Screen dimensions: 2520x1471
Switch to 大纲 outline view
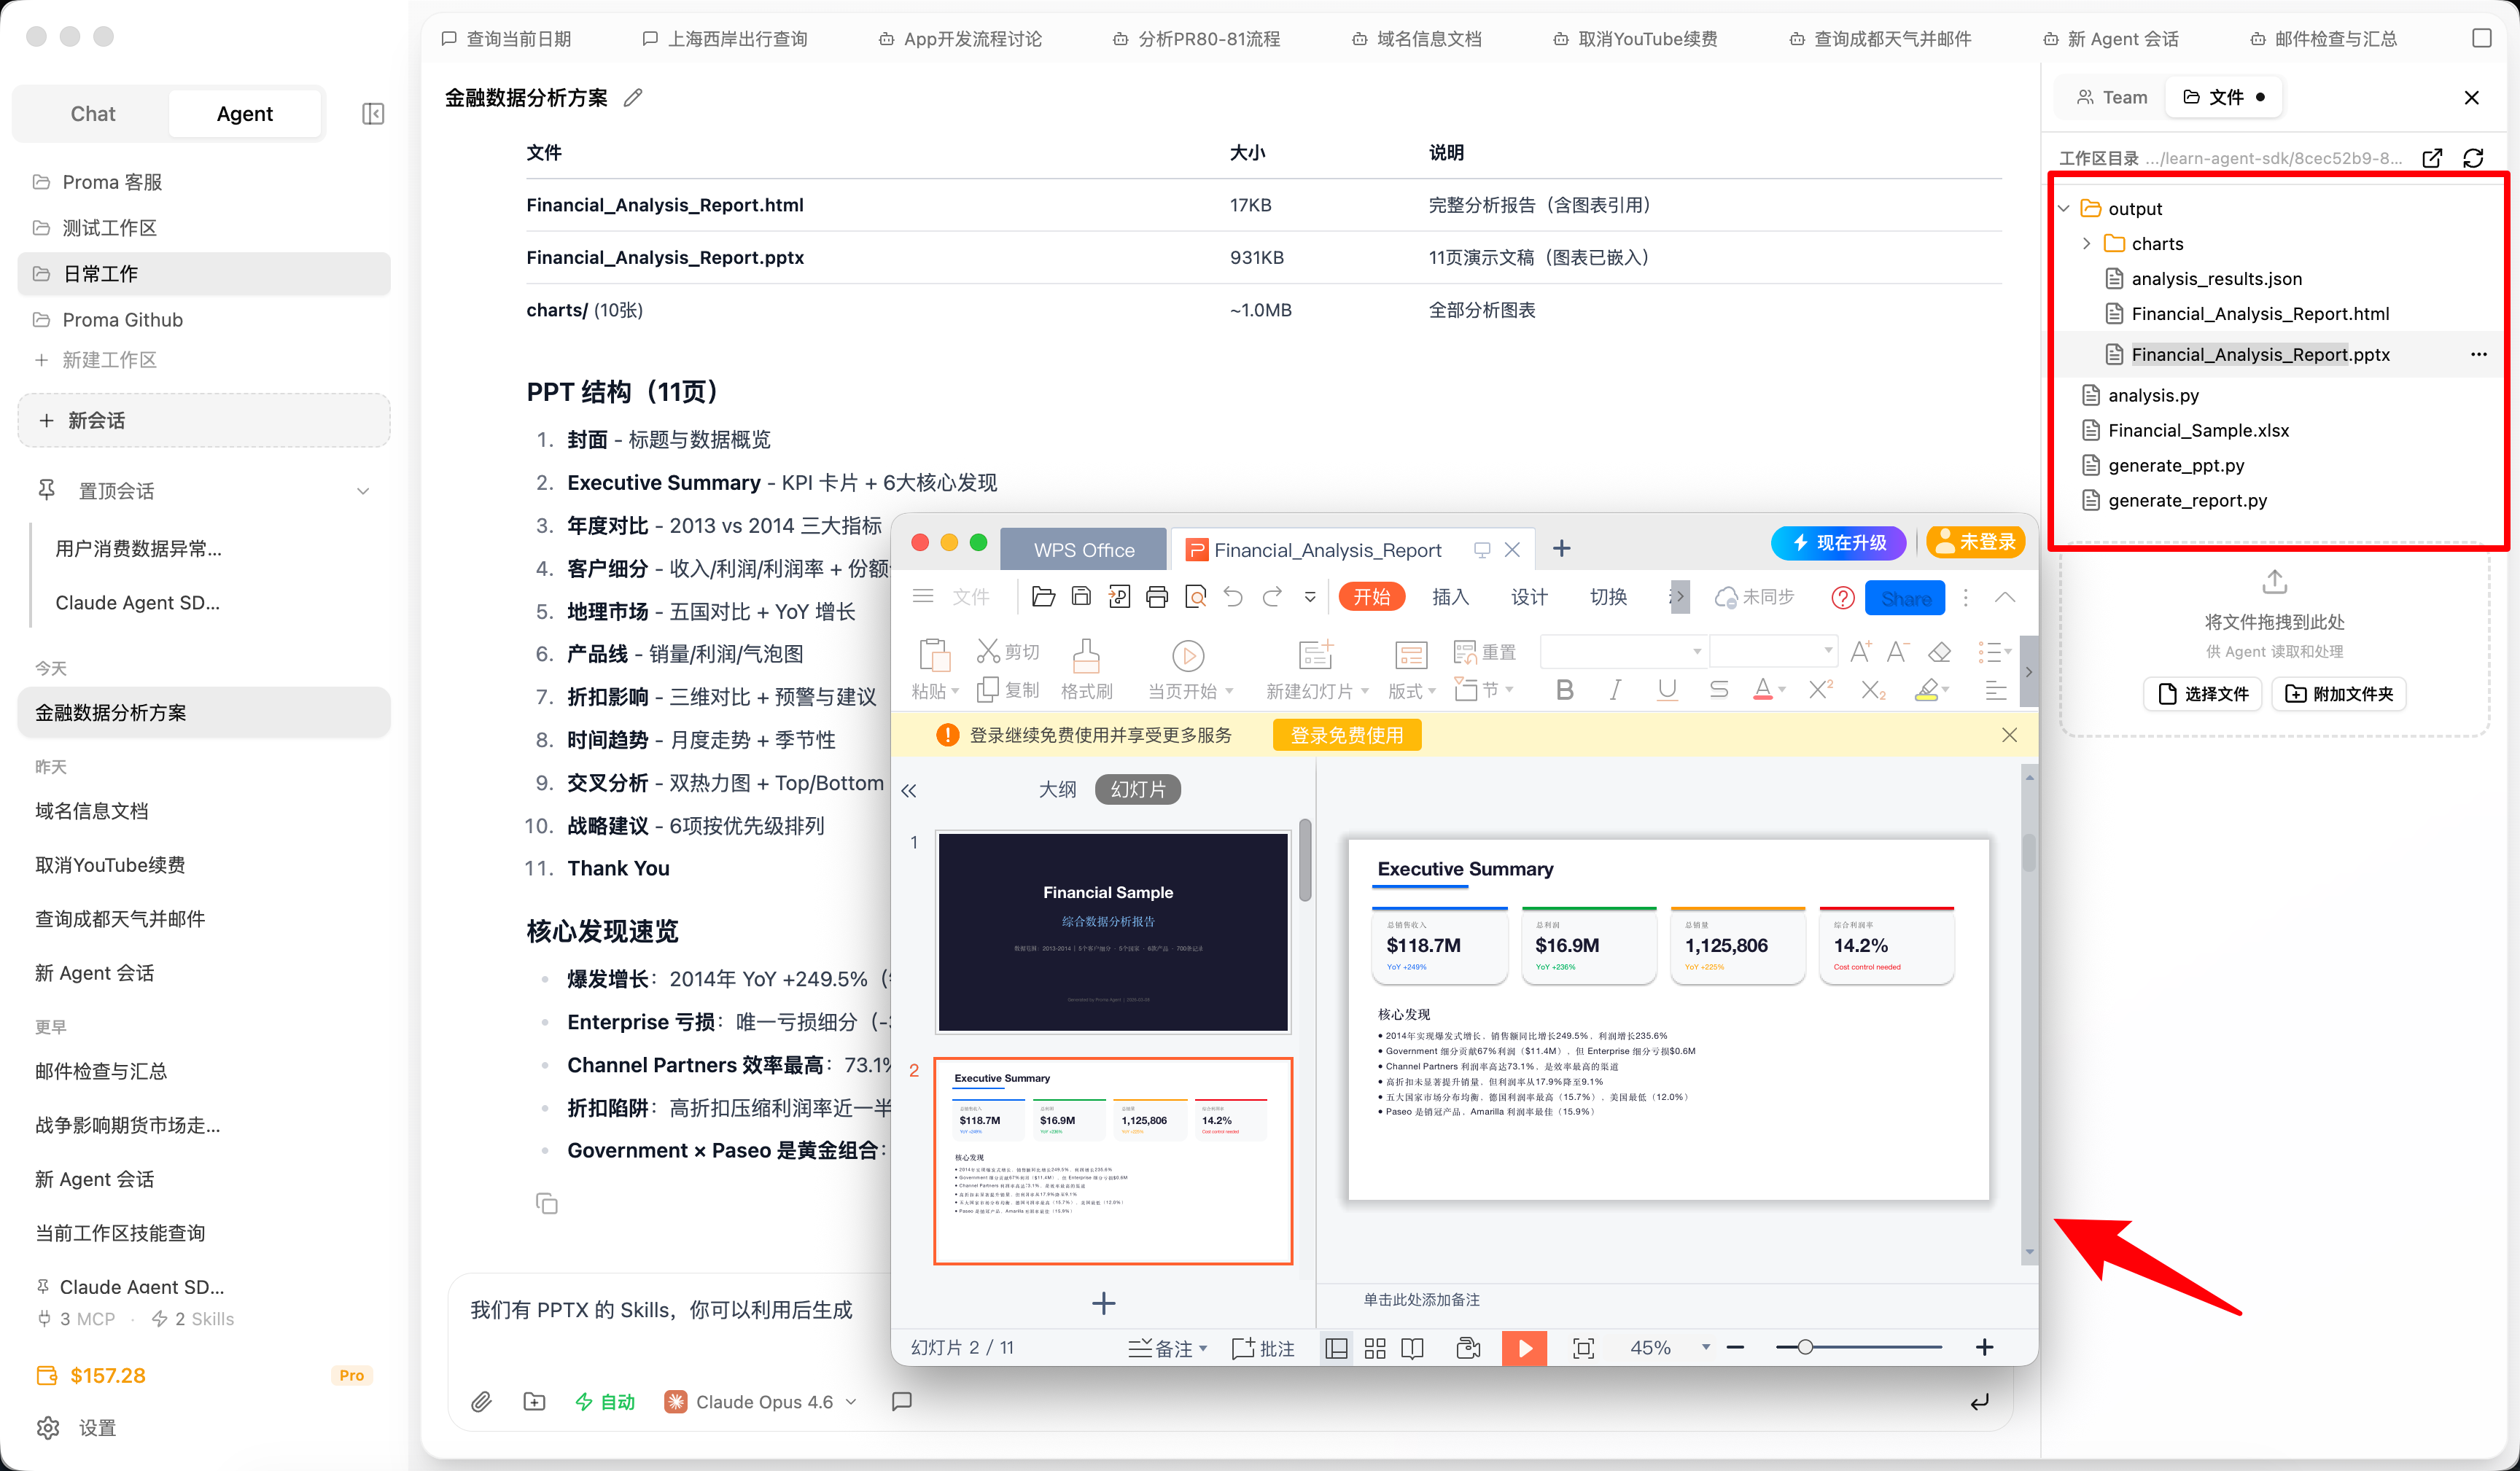[x=1057, y=789]
